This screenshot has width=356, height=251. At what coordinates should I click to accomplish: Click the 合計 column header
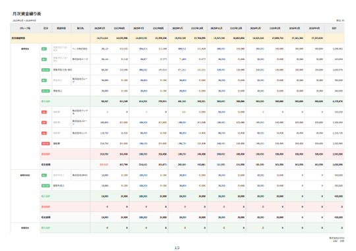coord(334,28)
